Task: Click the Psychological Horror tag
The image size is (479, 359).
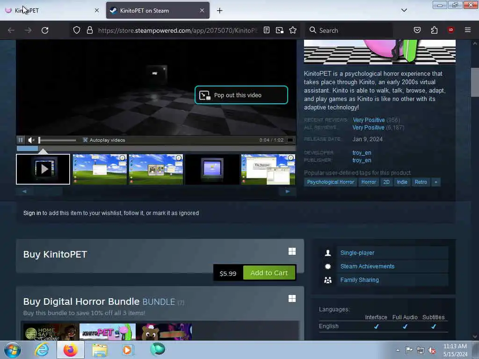Action: coord(331,182)
